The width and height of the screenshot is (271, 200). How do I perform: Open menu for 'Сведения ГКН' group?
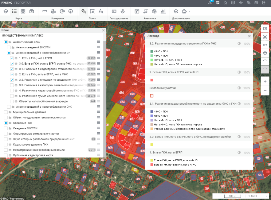pyautogui.click(x=99, y=122)
